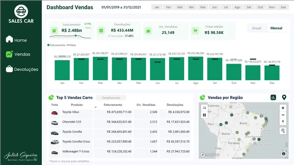Select the Ago bar in the chart
Viewport: 294px width, 165px height.
pyautogui.click(x=196, y=68)
